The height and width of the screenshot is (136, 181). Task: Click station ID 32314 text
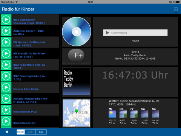point(135,52)
